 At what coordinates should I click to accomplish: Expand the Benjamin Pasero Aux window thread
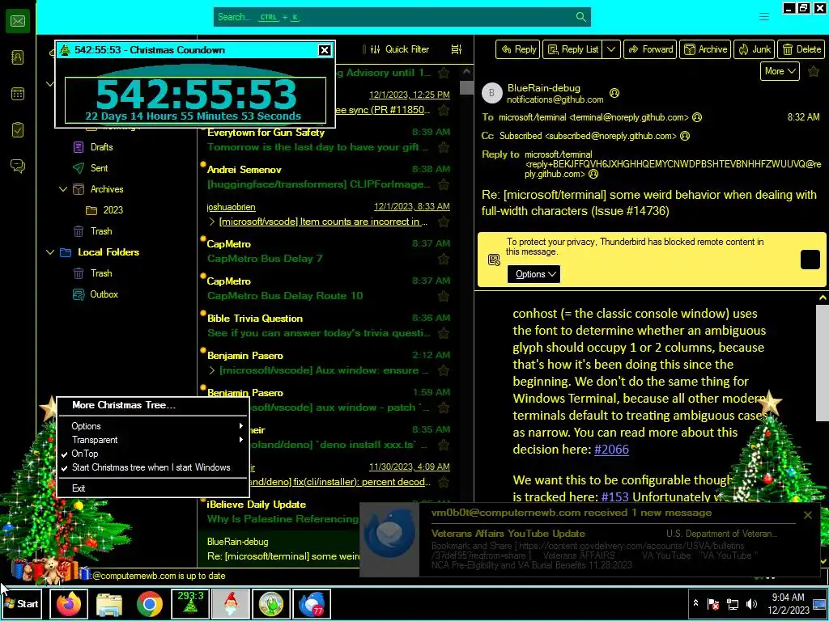tap(212, 370)
